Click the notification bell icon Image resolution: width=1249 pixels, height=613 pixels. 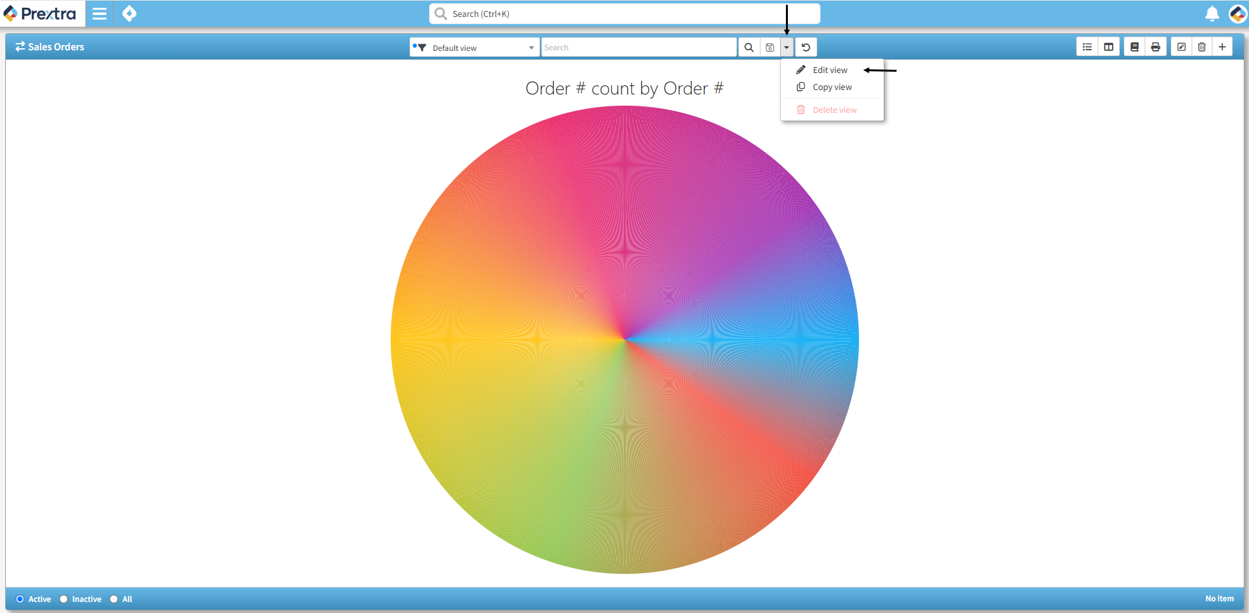coord(1212,14)
